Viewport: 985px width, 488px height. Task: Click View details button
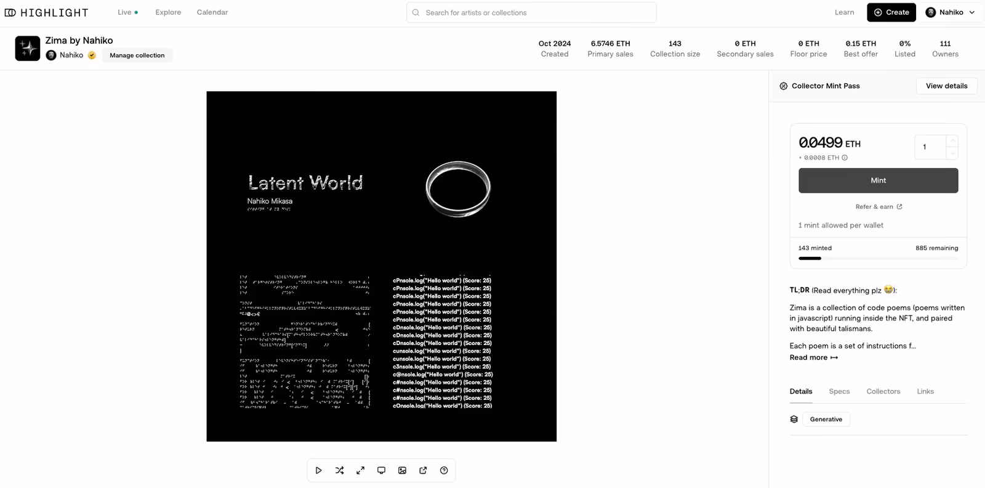point(946,86)
